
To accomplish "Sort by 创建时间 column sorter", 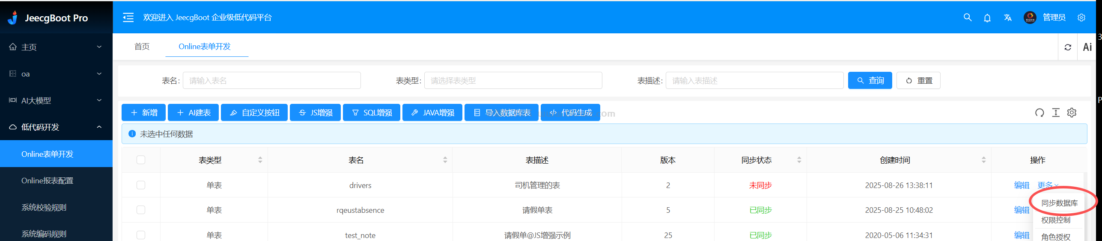I will (983, 160).
